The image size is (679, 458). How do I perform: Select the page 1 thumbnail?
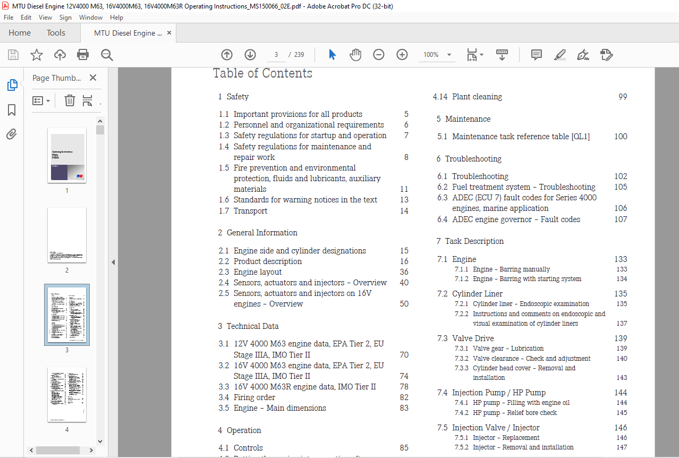tap(67, 156)
